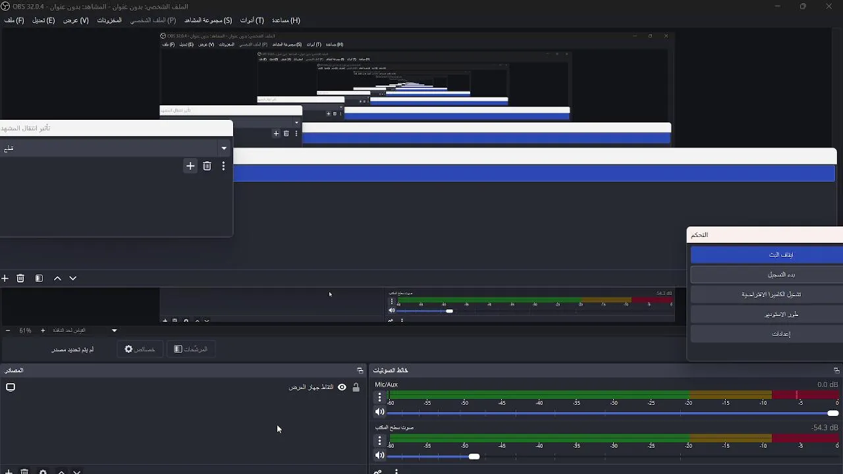Image resolution: width=843 pixels, height=474 pixels.
Task: Toggle the lock on التقاط جهاز العرض source
Action: tap(356, 387)
